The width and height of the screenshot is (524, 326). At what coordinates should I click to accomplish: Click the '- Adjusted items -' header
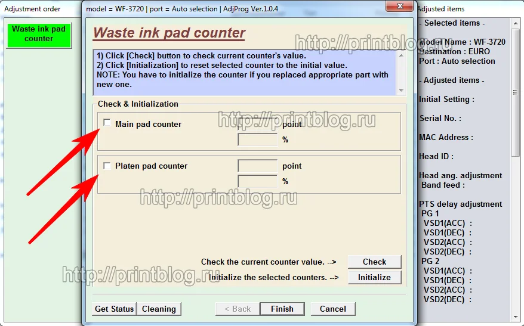(x=451, y=80)
